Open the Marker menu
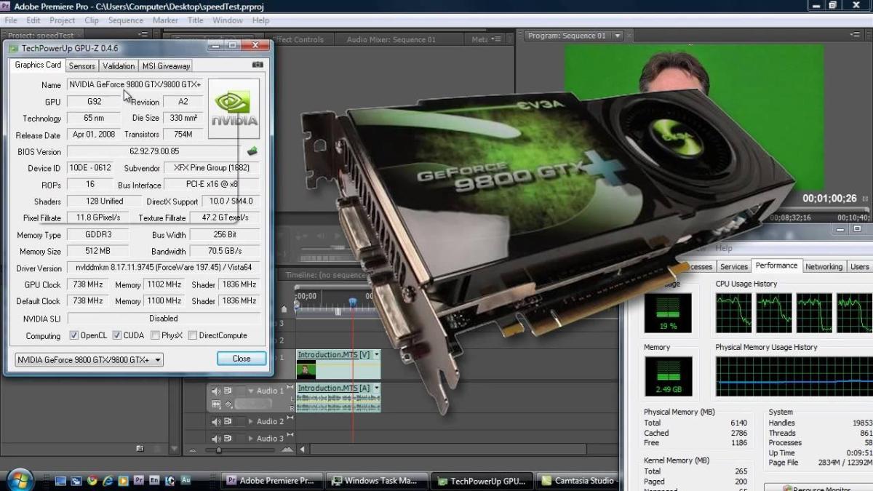 tap(166, 20)
